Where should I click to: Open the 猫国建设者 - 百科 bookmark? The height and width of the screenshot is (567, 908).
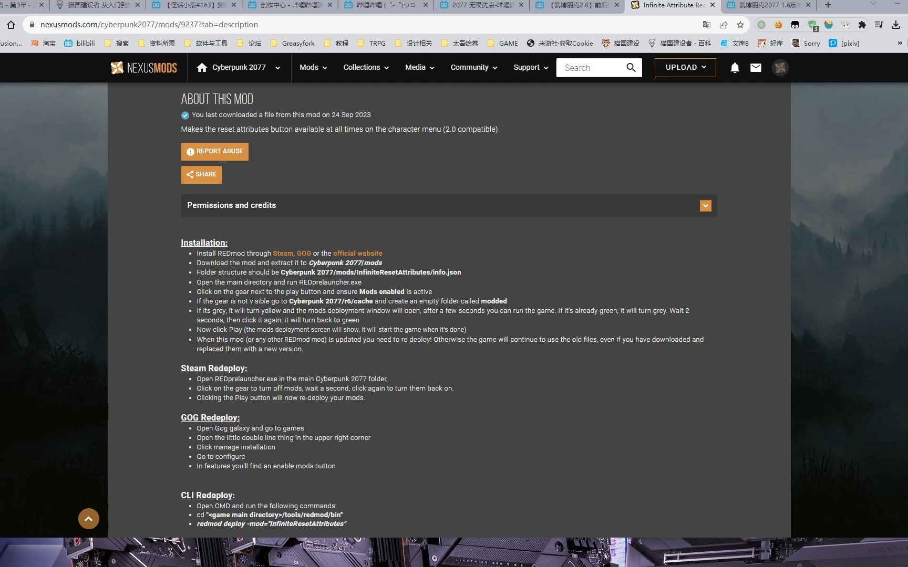[x=680, y=43]
